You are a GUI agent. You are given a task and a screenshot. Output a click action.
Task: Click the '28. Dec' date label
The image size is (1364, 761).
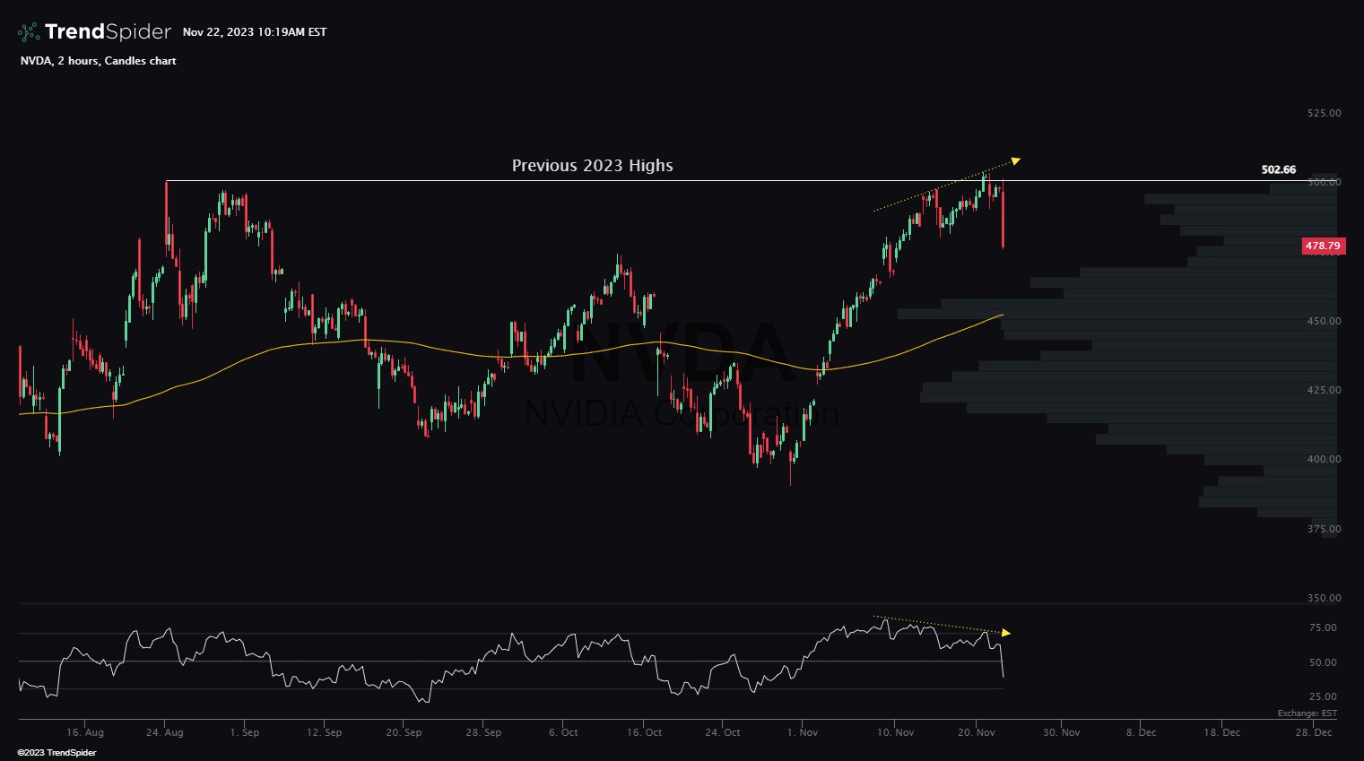(x=1314, y=732)
